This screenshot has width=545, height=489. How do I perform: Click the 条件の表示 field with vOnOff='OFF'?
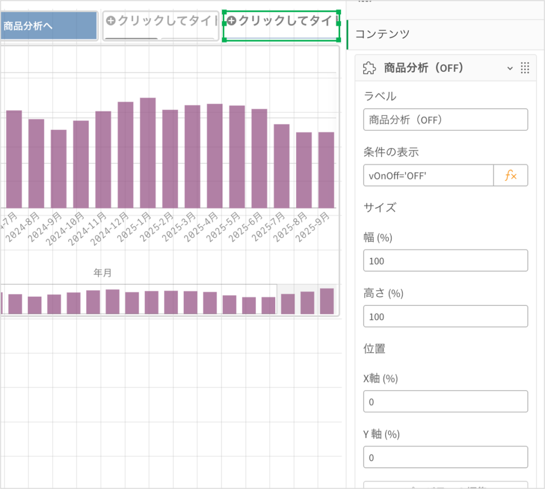428,176
